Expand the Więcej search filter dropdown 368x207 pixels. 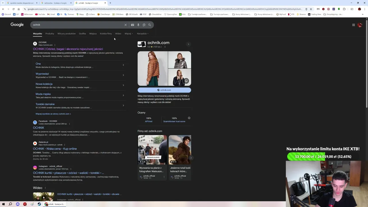[x=129, y=34]
